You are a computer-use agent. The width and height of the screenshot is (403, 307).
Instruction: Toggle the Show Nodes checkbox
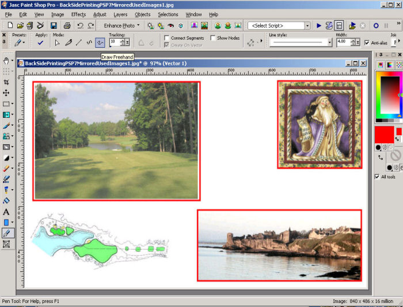[x=213, y=38]
